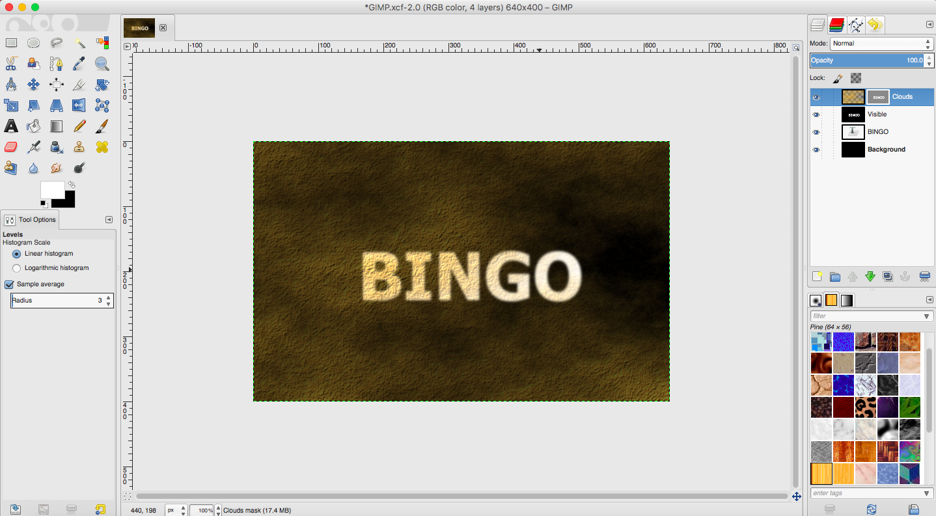The image size is (936, 516).
Task: Open the Layers dock configure menu arrow
Action: (929, 25)
